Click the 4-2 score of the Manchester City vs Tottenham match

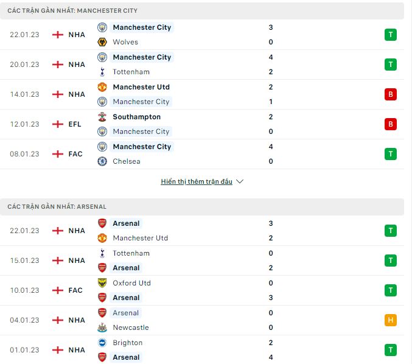click(x=271, y=65)
